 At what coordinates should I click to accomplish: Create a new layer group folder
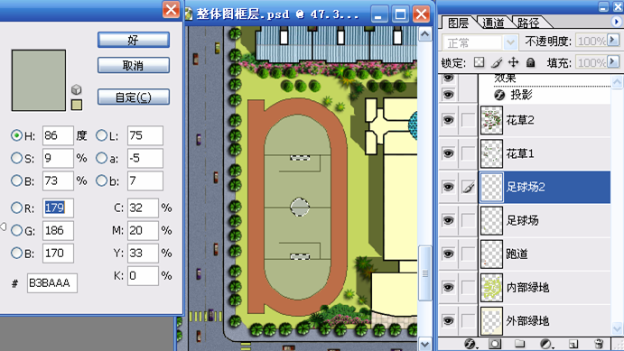(x=519, y=344)
